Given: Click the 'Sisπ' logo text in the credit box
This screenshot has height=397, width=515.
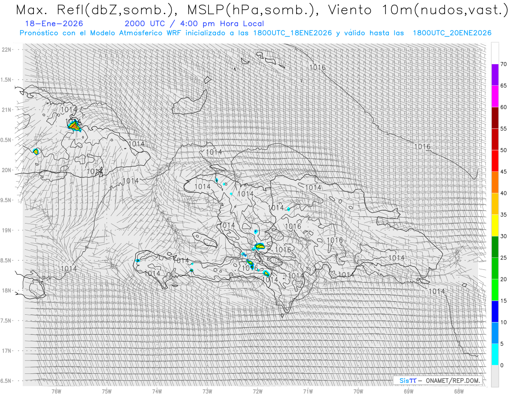Looking at the screenshot, I should [408, 380].
